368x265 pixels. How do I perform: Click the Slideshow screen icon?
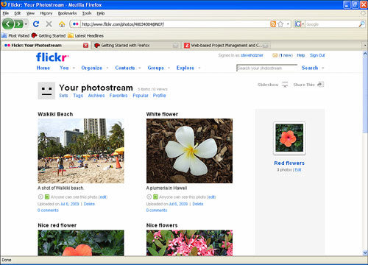[x=285, y=85]
